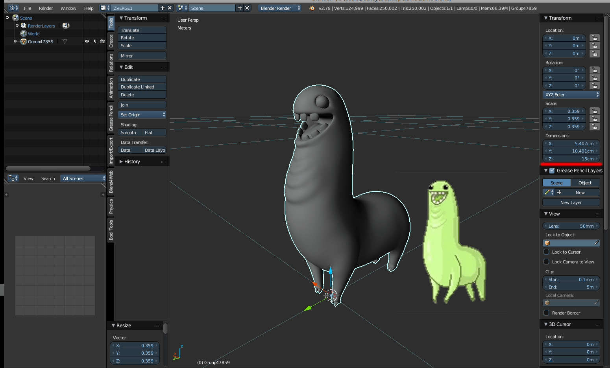Click the mesh data triangle icon beside Group47859

click(x=65, y=41)
